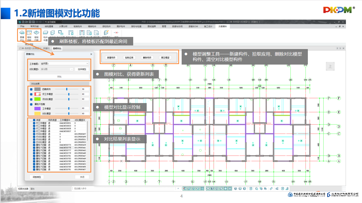Toggle the 匹配成功 checkbox
This screenshot has width=362, height=203.
tap(31, 89)
